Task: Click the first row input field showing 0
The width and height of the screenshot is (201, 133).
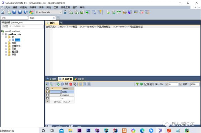Action: (x=173, y=84)
